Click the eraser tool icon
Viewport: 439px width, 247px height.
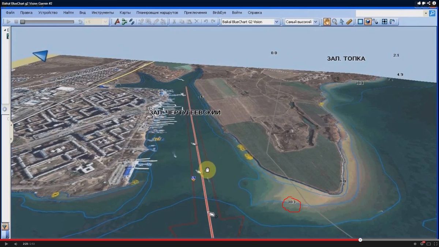[x=155, y=22]
